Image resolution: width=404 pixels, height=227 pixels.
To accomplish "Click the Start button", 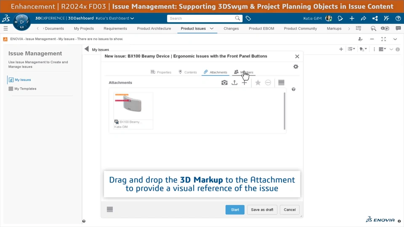I will pos(235,210).
